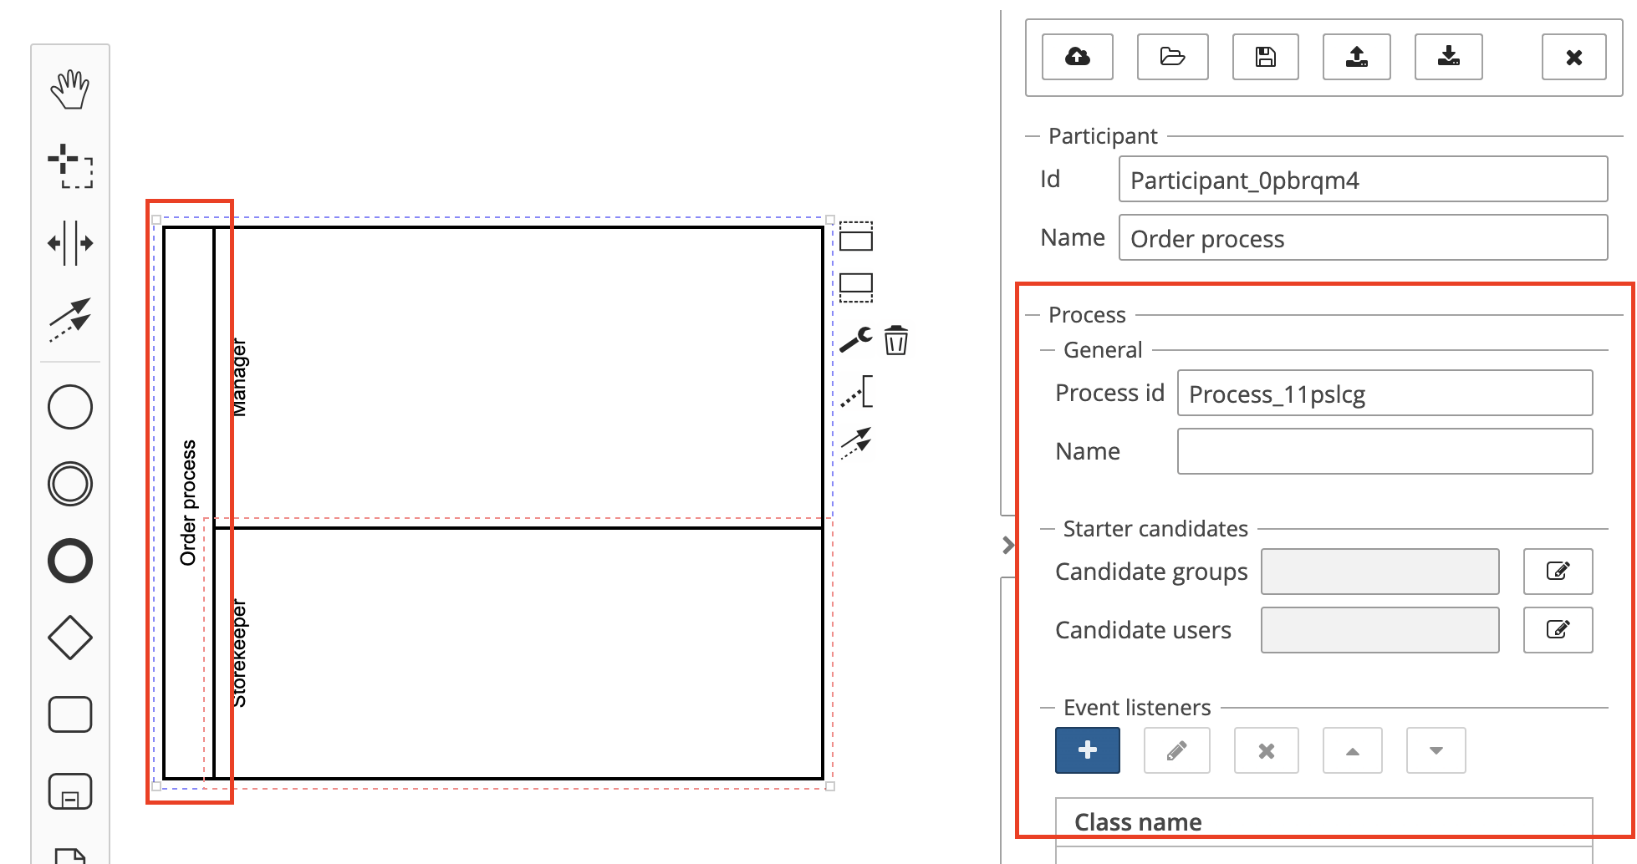Click the Process id input field
This screenshot has width=1637, height=864.
tap(1385, 393)
